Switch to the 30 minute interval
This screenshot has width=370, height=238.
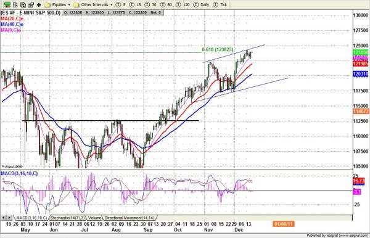tap(151, 4)
